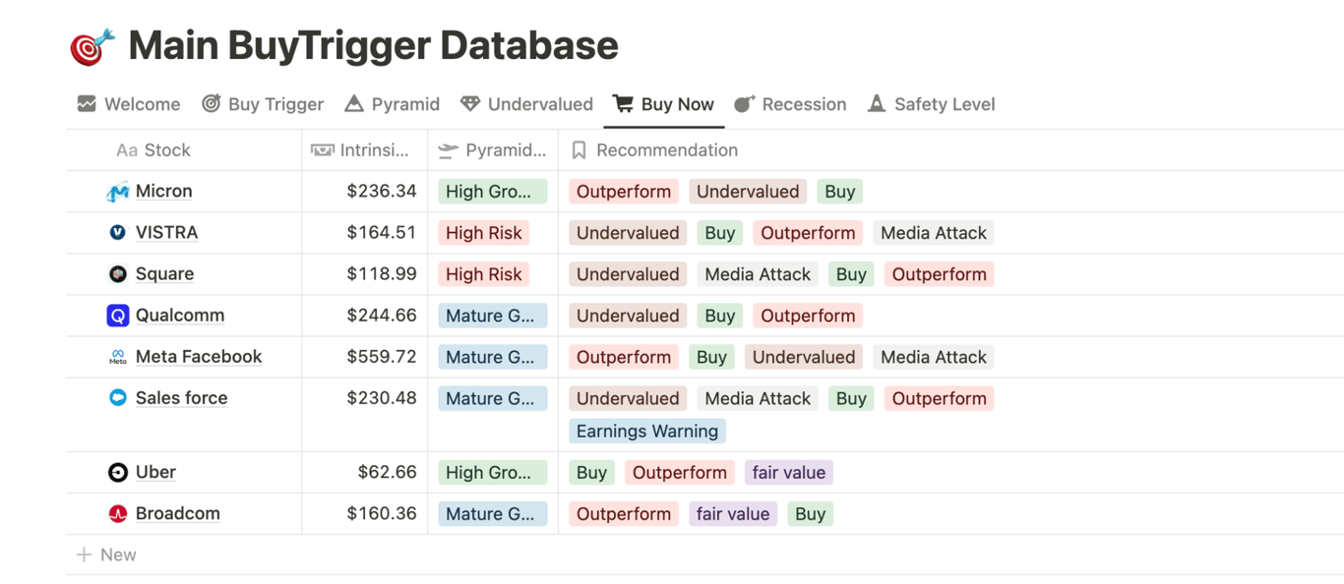Open the Stock column header menu
1344x584 pixels.
(x=166, y=150)
